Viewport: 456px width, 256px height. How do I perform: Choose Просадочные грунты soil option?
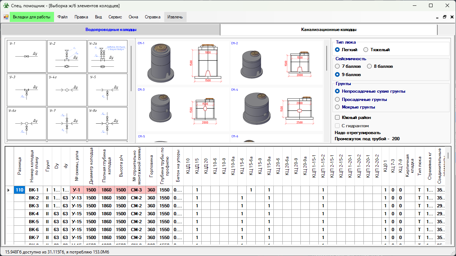pyautogui.click(x=337, y=99)
